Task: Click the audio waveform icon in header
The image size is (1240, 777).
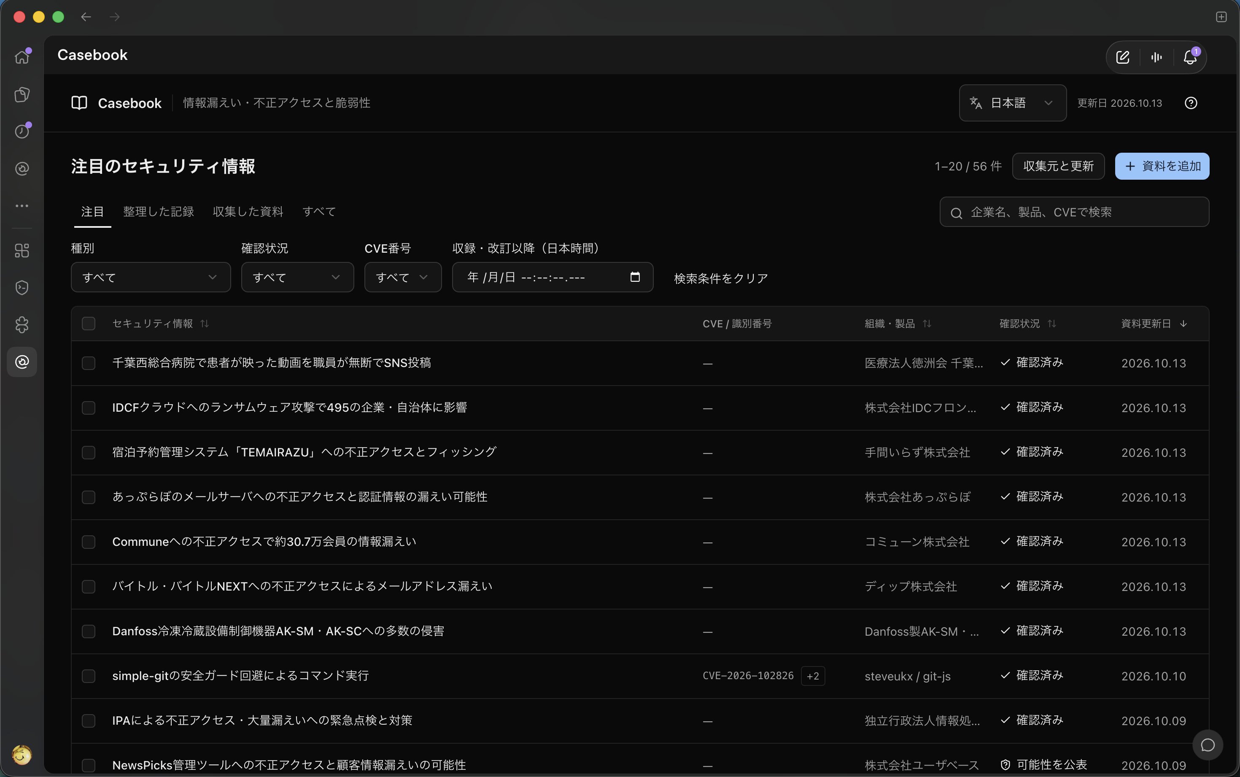Action: [1157, 57]
